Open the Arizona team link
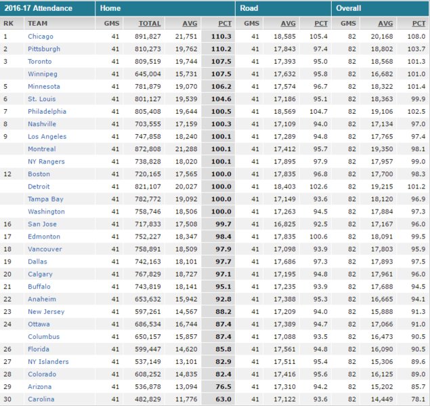This screenshot has height=406, width=430. pos(40,387)
